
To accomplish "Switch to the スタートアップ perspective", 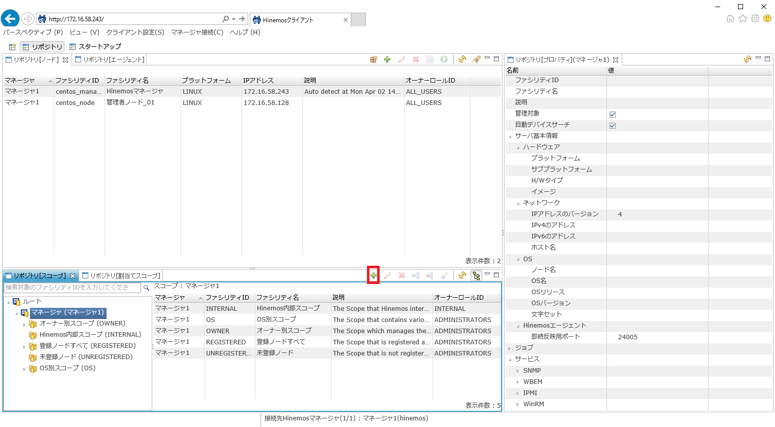I will tap(95, 47).
